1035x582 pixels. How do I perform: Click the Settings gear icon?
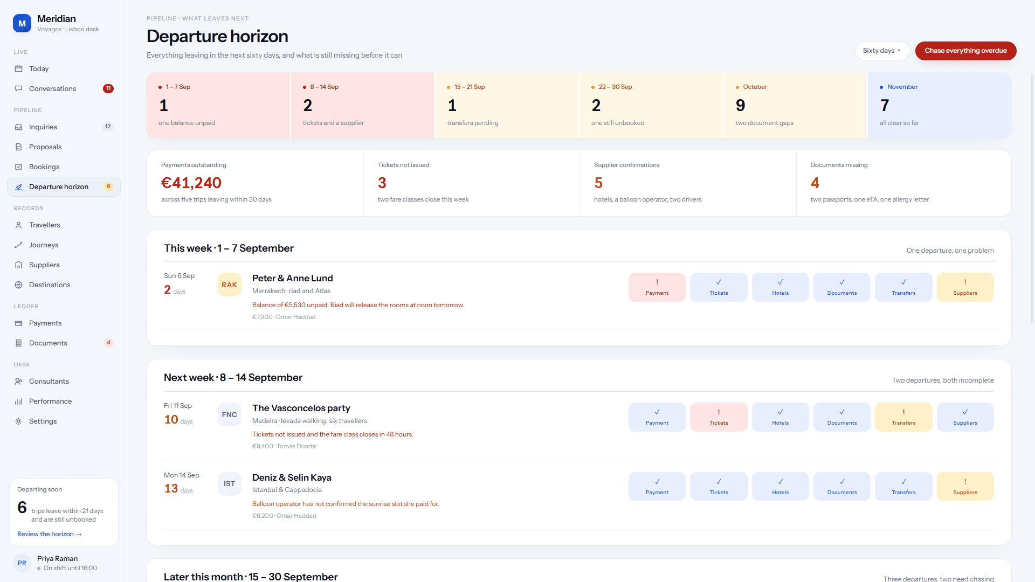tap(18, 421)
